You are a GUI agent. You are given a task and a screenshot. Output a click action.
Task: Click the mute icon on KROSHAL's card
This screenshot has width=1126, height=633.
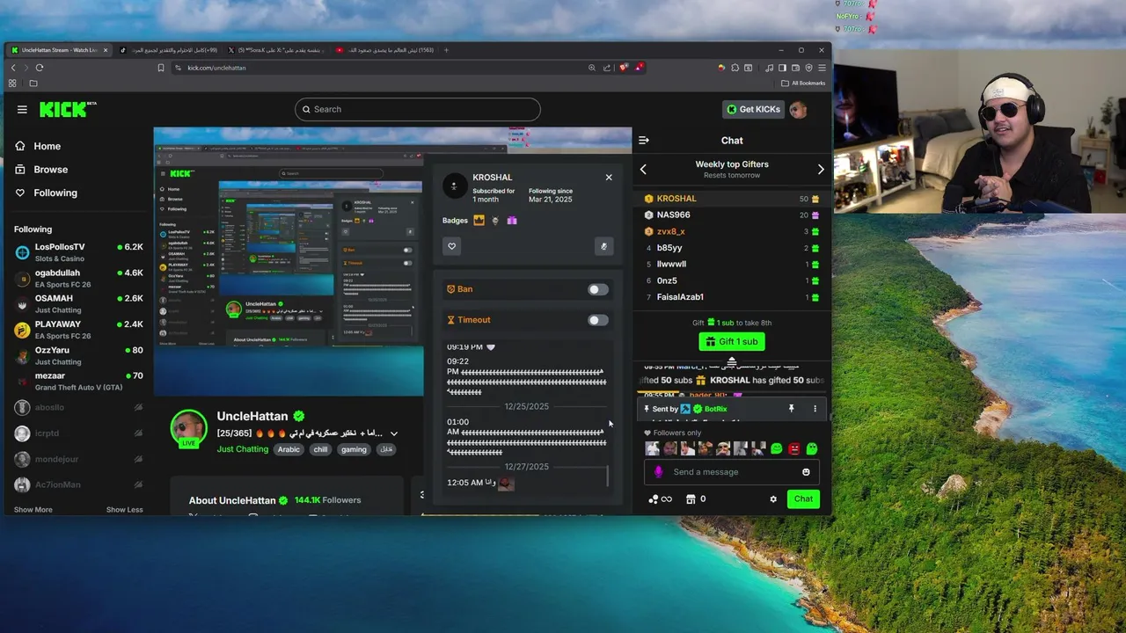tap(603, 246)
